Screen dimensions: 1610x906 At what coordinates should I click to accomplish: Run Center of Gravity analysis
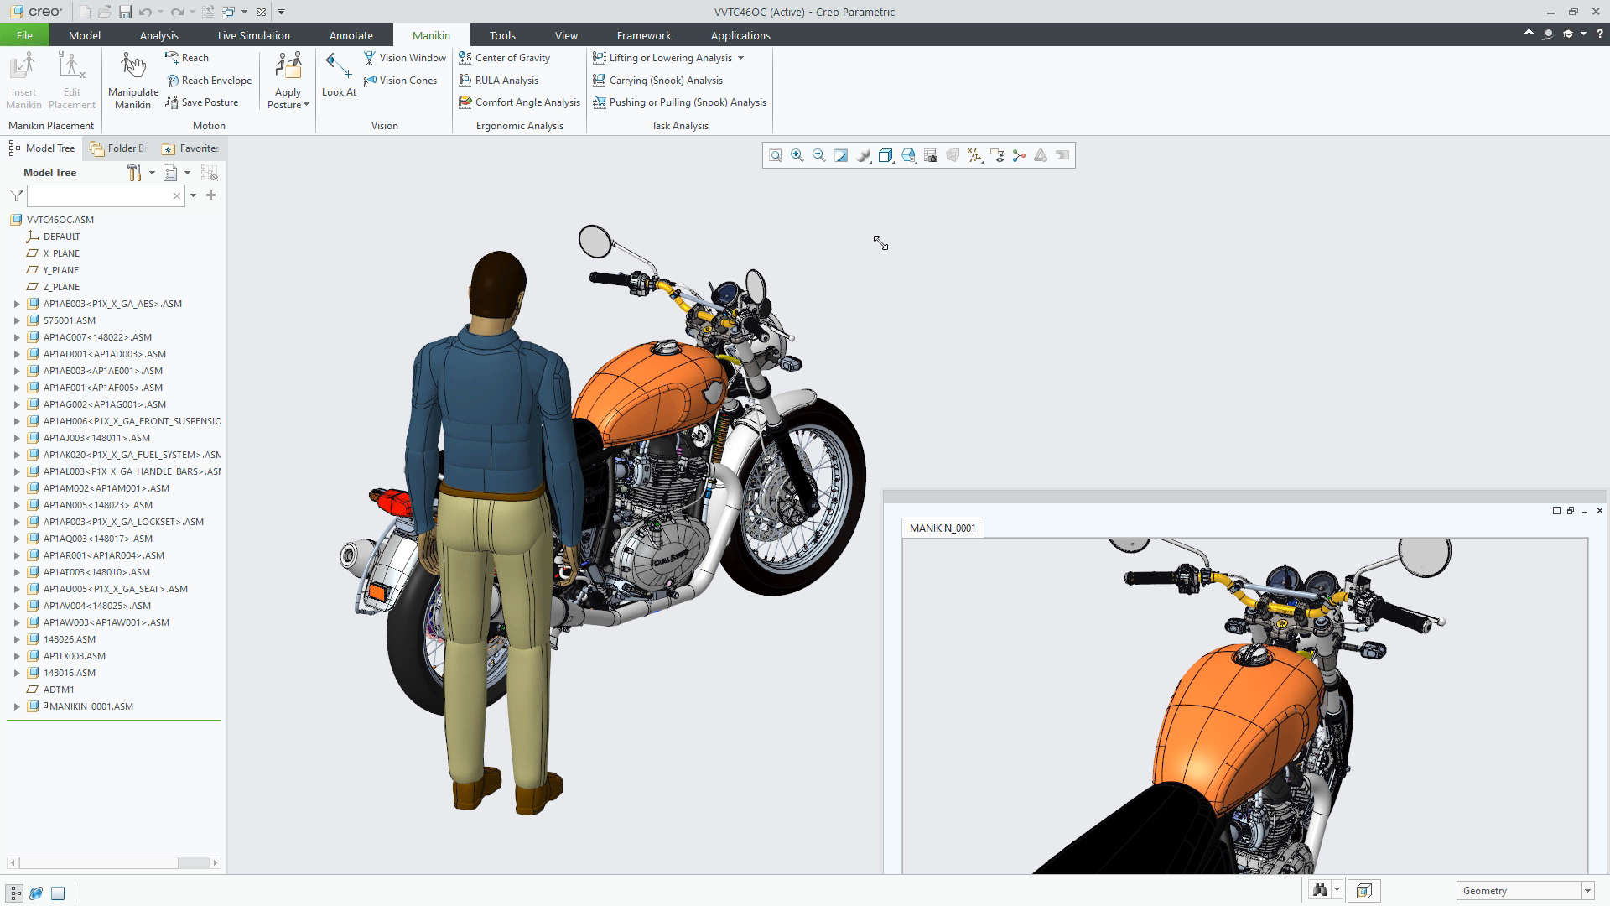coord(504,58)
